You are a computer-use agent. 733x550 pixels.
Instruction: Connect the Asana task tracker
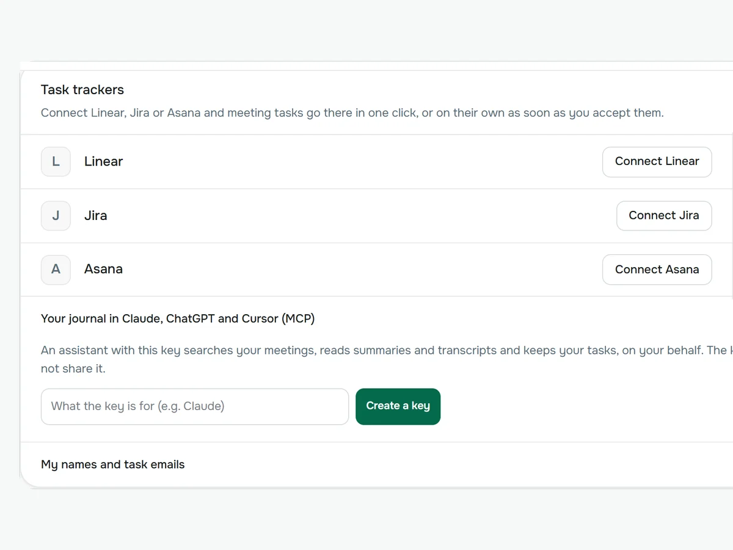click(657, 269)
